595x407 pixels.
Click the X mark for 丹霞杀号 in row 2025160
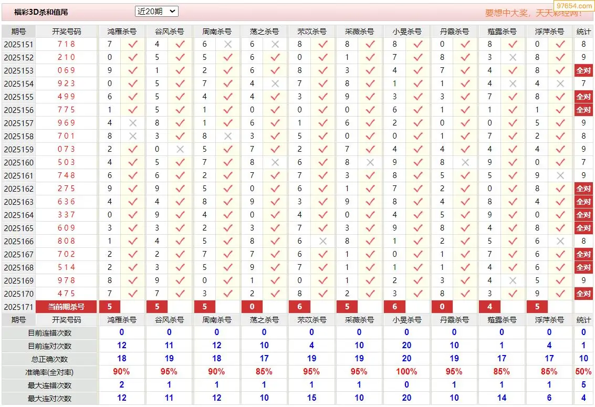tap(465, 162)
